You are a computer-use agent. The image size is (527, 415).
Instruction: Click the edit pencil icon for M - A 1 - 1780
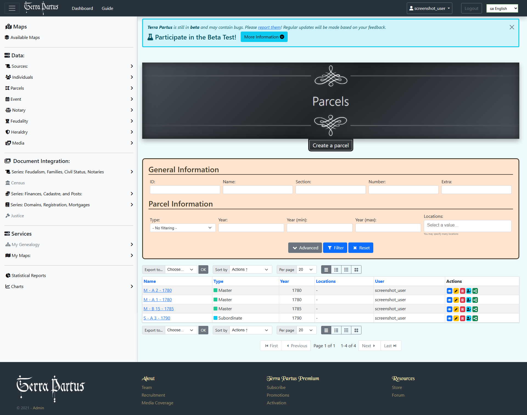coord(456,300)
